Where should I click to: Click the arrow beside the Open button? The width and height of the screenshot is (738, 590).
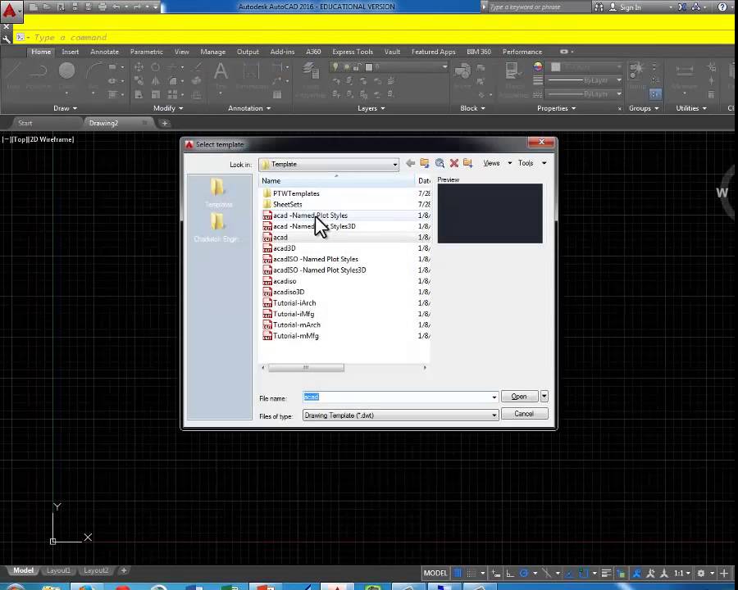[544, 396]
